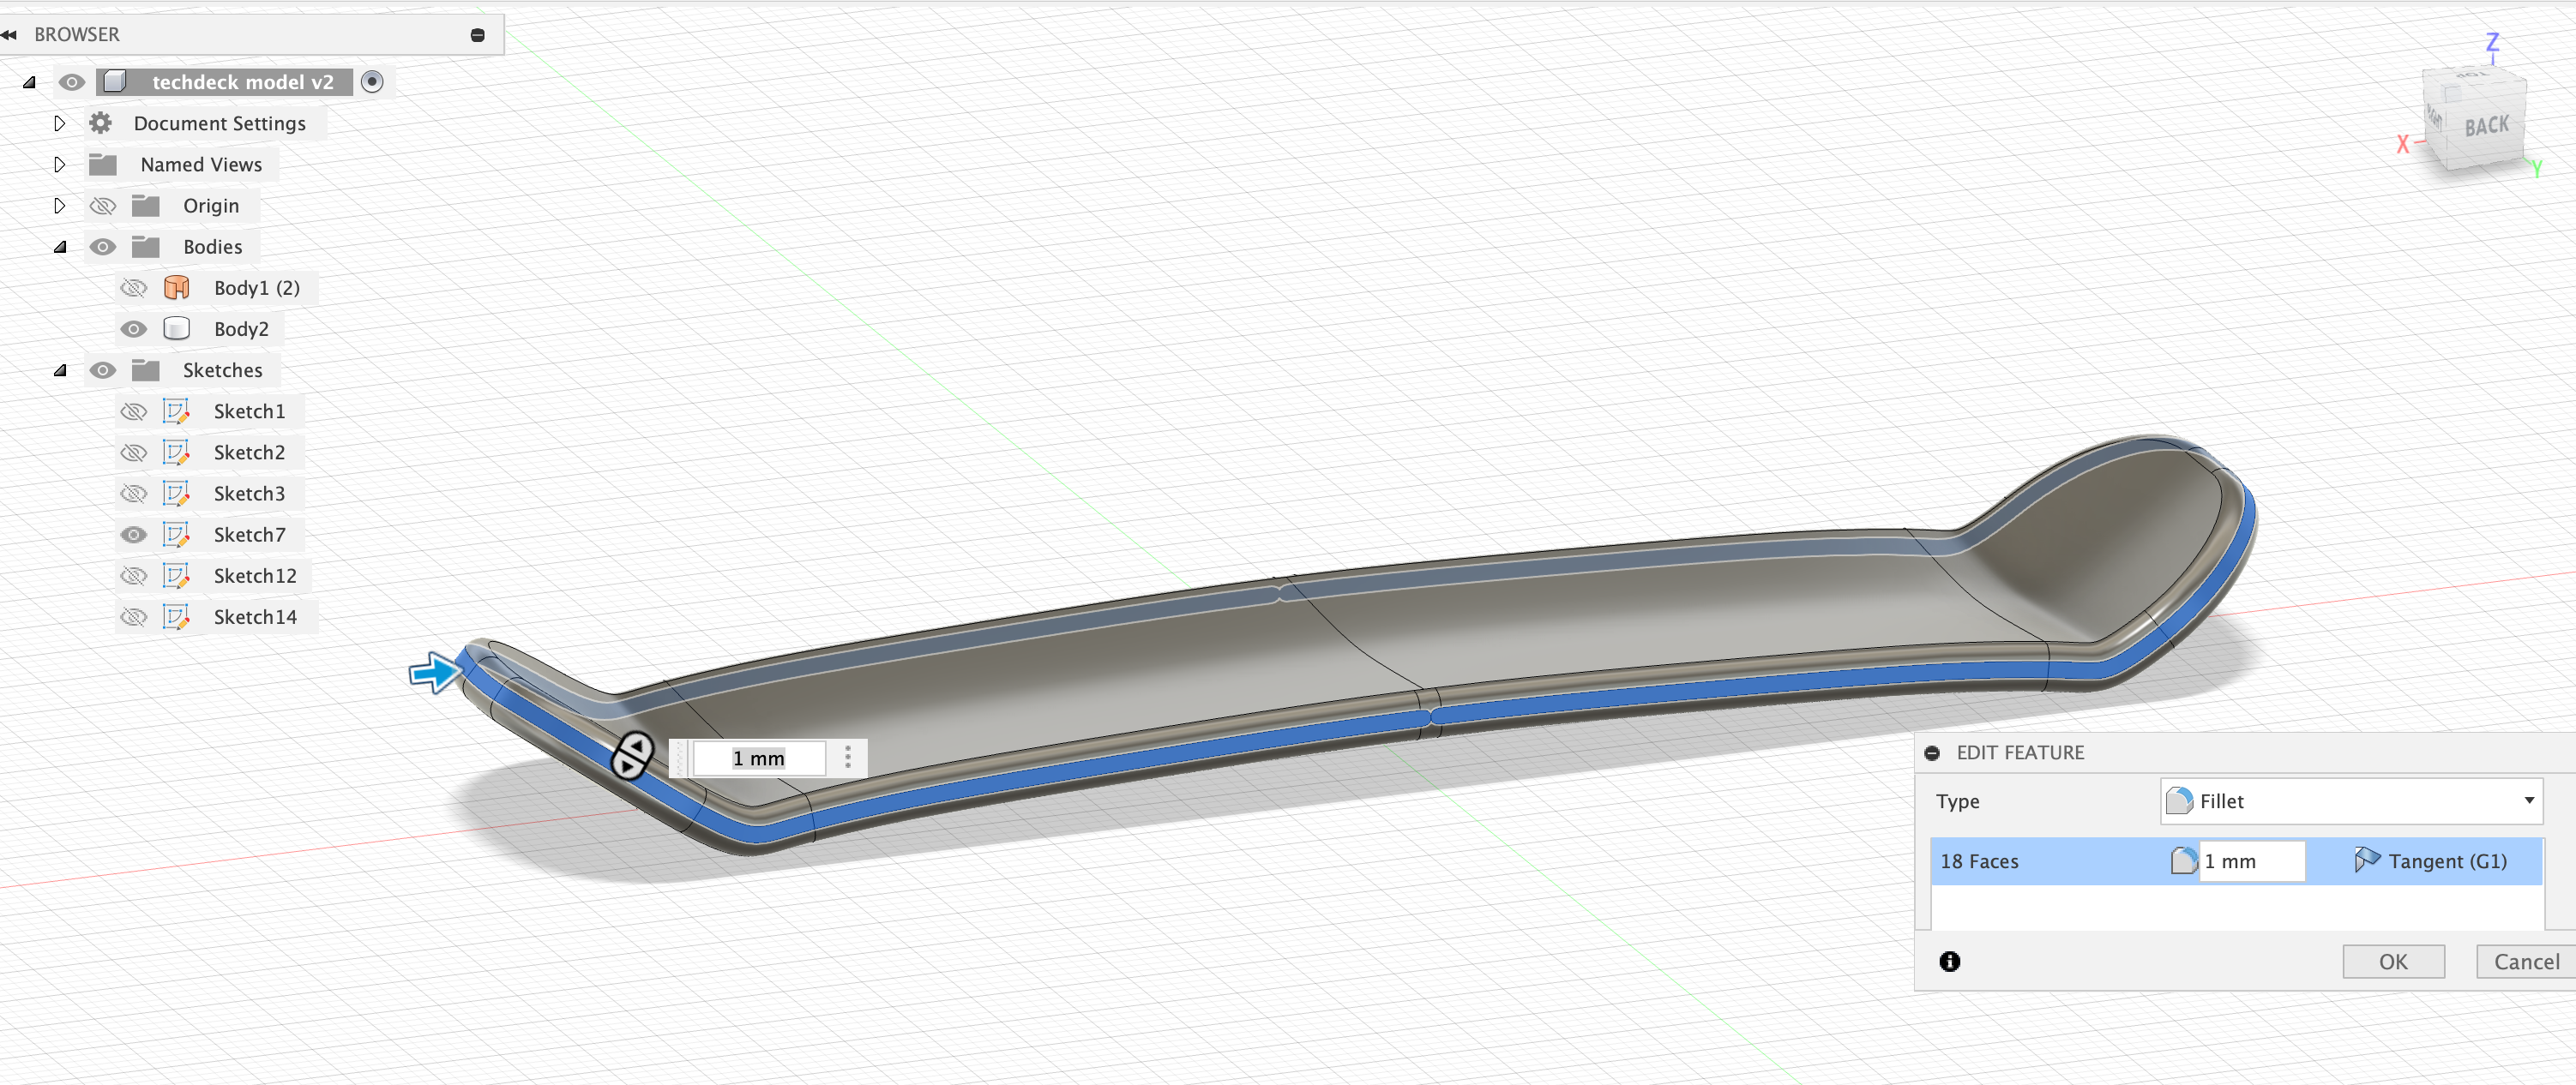Collapse the Edit Feature dialog with minus icon
This screenshot has width=2576, height=1085.
(1932, 753)
